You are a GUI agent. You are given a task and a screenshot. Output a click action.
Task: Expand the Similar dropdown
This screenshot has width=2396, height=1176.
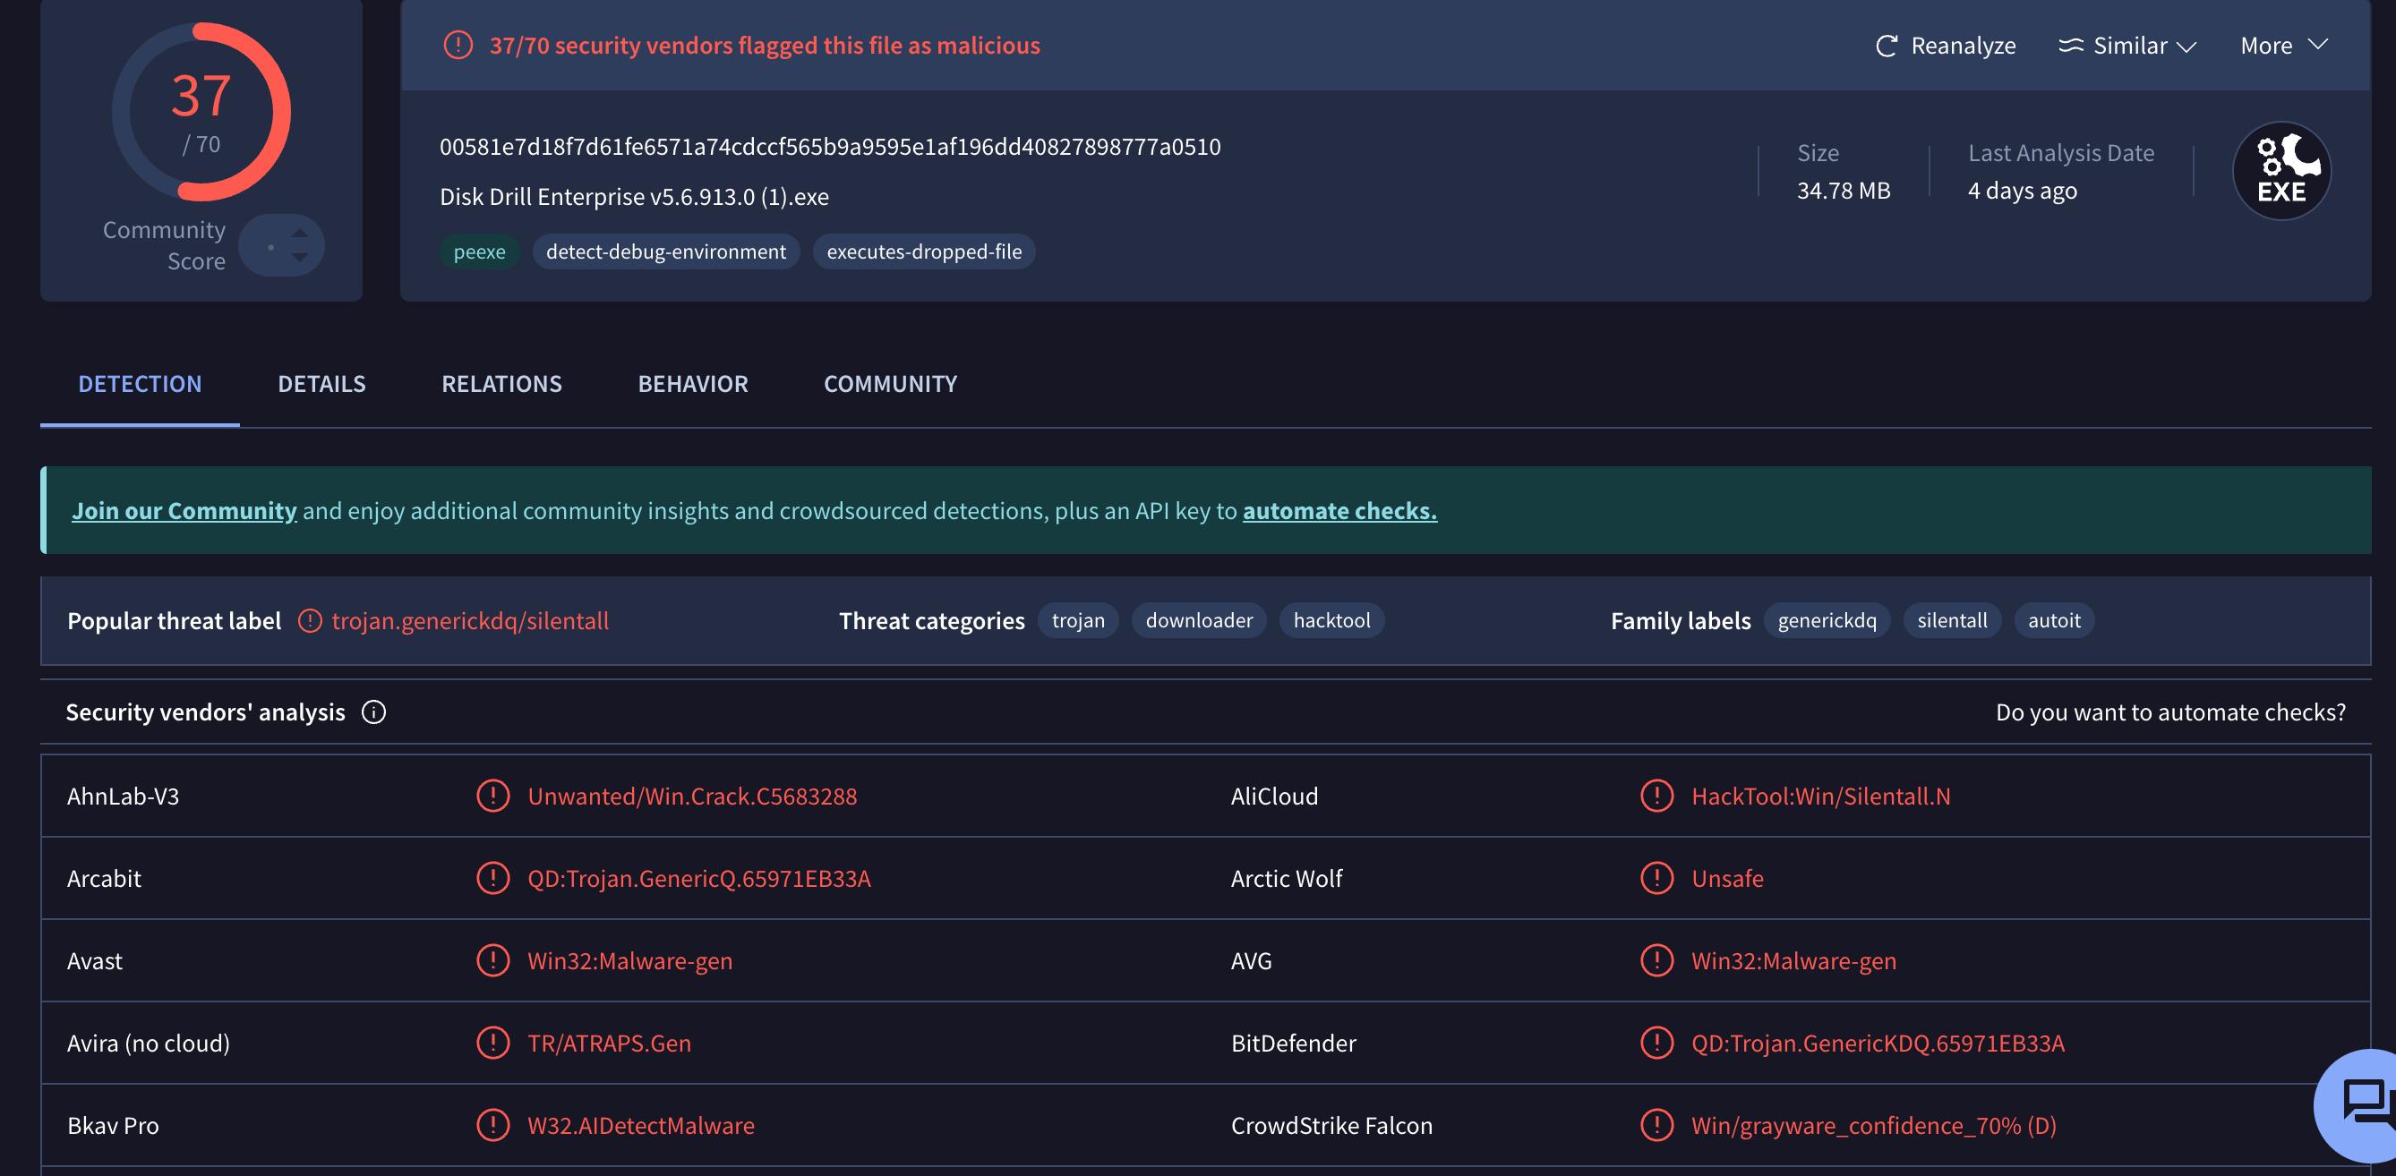(2127, 46)
